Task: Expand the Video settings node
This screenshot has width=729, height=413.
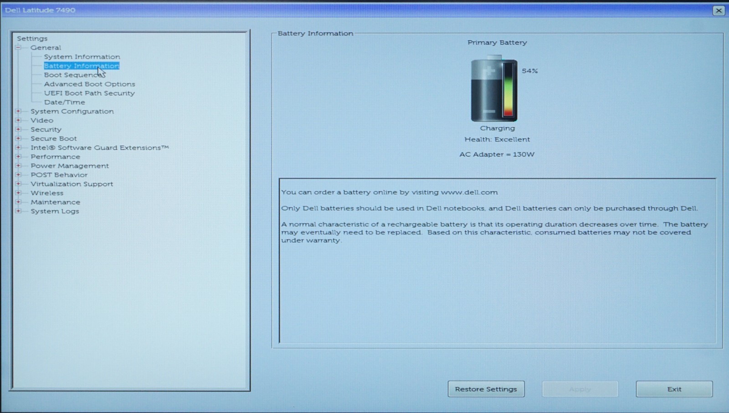Action: coord(18,120)
